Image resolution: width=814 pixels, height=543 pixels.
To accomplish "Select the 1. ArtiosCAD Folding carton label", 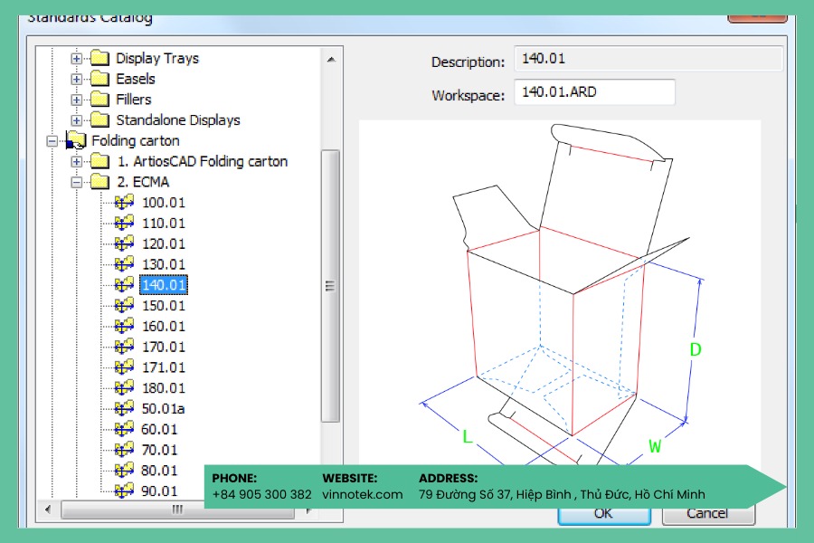I will (202, 162).
